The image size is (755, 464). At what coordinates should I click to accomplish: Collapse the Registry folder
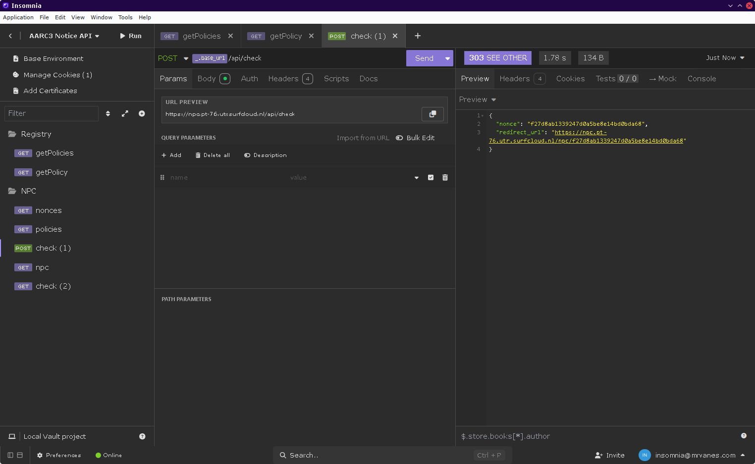pos(36,134)
